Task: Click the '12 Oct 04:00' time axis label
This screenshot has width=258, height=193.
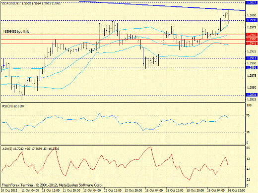Action: point(92,191)
